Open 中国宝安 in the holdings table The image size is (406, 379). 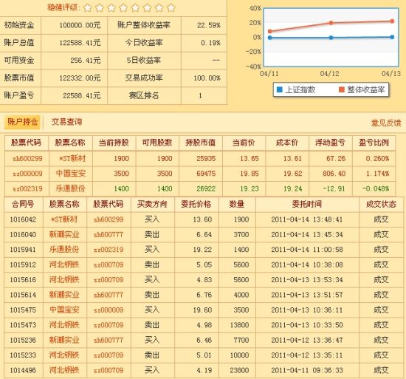tap(71, 174)
